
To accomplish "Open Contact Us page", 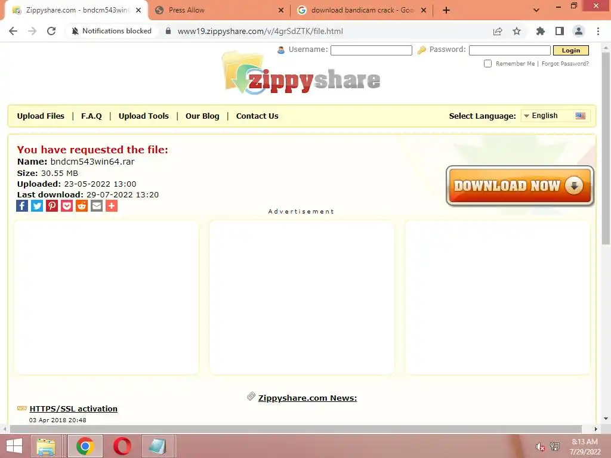I will [x=257, y=116].
